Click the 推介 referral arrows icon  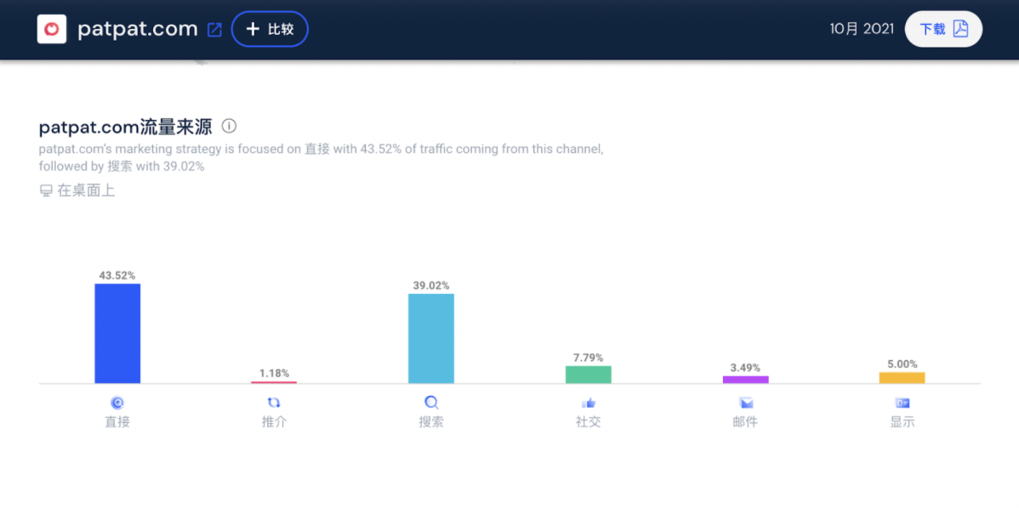274,403
